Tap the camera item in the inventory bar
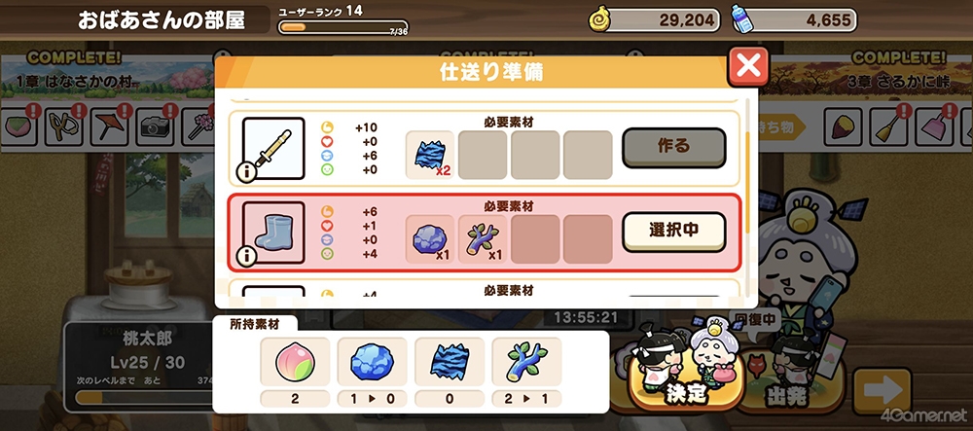The image size is (973, 431). (155, 127)
